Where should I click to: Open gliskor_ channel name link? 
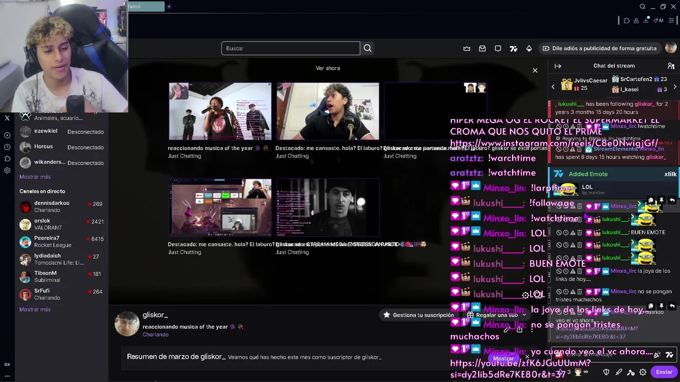[x=155, y=315]
